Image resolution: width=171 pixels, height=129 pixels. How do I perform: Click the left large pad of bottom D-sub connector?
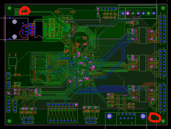click(109, 116)
